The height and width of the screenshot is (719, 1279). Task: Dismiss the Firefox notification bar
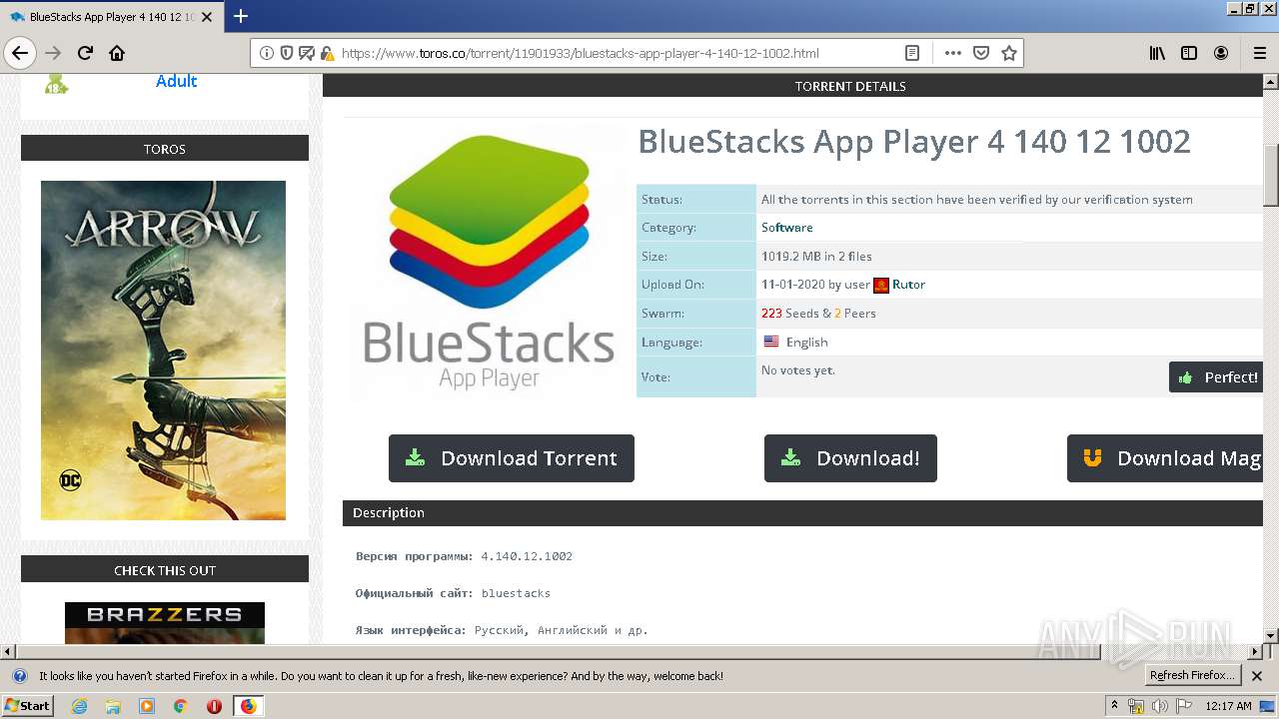[1257, 676]
